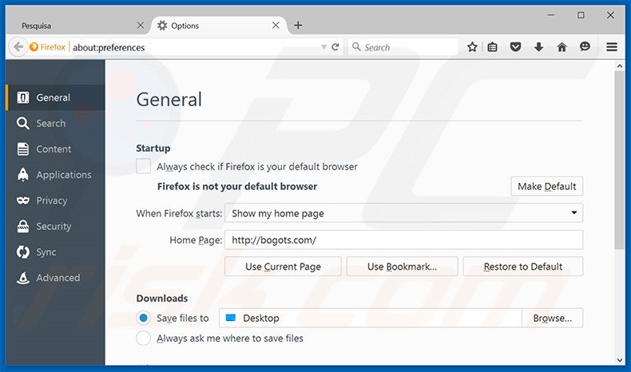Show bookmarks list icon

(x=492, y=47)
